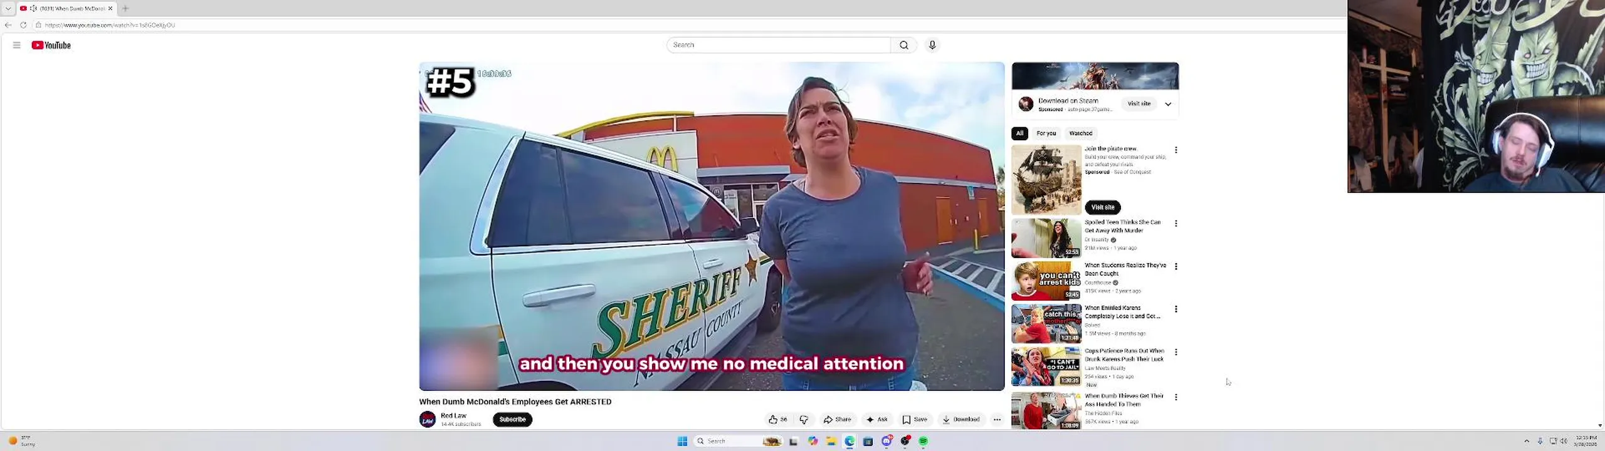Viewport: 1605px width, 451px height.
Task: Open When Dumb Thieves video thumbnail
Action: pyautogui.click(x=1046, y=411)
